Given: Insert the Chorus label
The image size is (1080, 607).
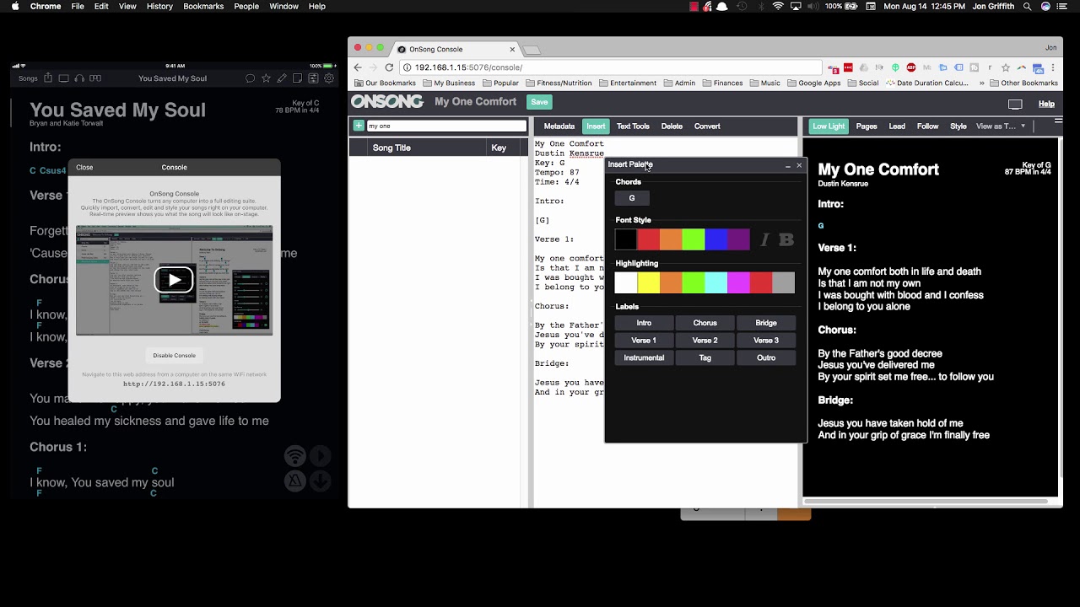Looking at the screenshot, I should [705, 323].
